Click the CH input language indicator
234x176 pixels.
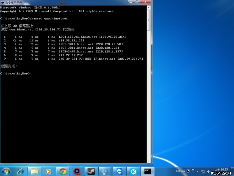pyautogui.click(x=178, y=171)
